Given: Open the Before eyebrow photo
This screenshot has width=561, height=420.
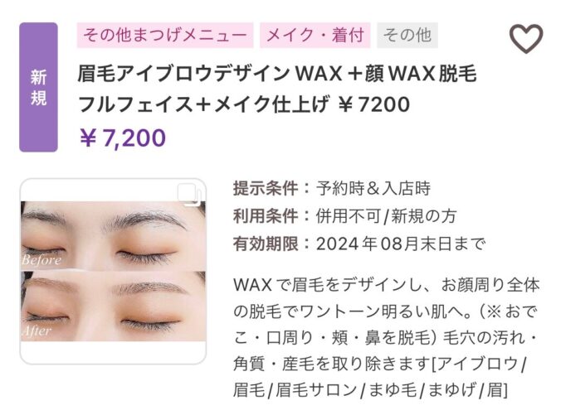Looking at the screenshot, I should (113, 235).
